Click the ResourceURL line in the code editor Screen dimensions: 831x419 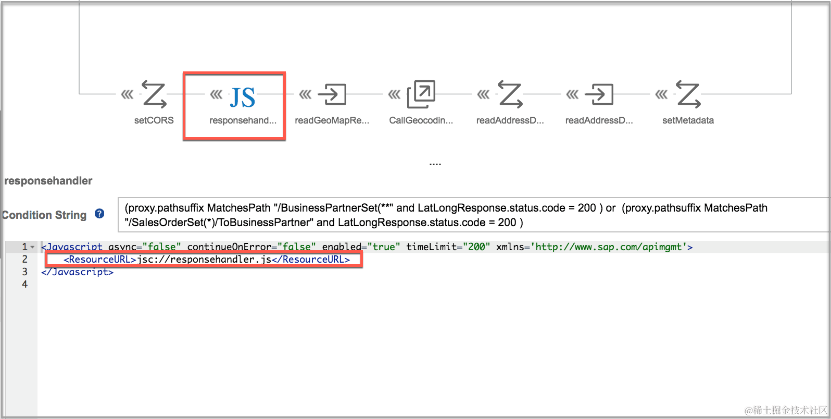[x=207, y=260]
